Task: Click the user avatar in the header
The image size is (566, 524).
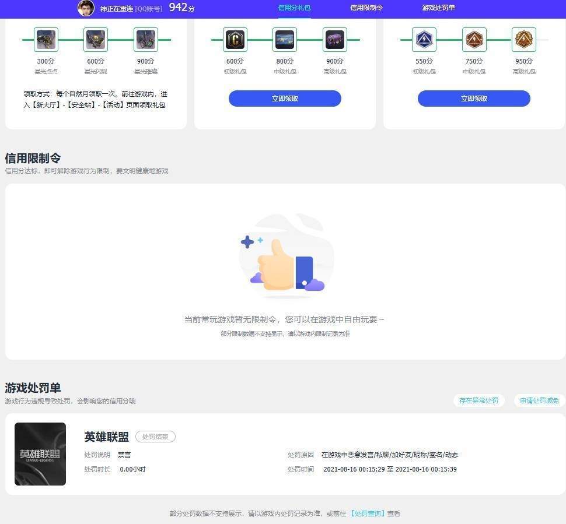Action: (x=86, y=8)
